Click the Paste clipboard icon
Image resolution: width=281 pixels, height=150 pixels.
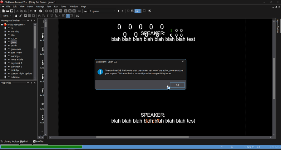click(25, 11)
